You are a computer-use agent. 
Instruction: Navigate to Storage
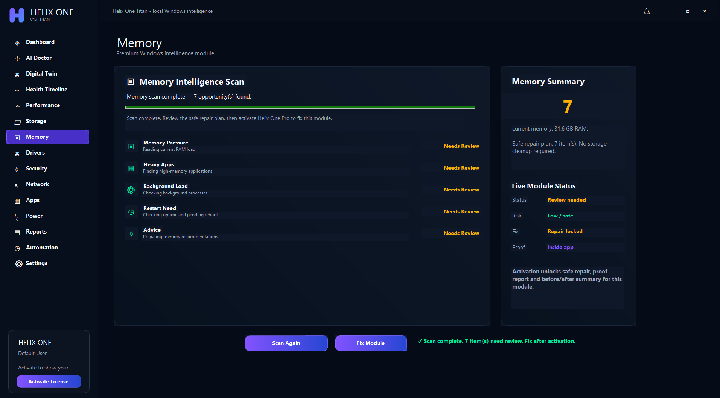48,121
